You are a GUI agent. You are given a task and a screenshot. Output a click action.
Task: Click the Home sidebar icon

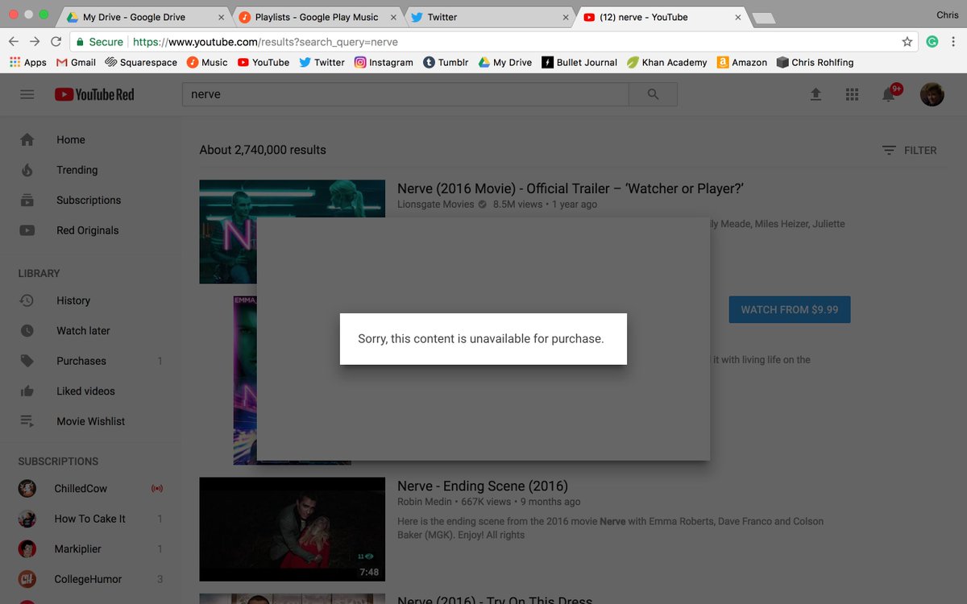coord(27,139)
